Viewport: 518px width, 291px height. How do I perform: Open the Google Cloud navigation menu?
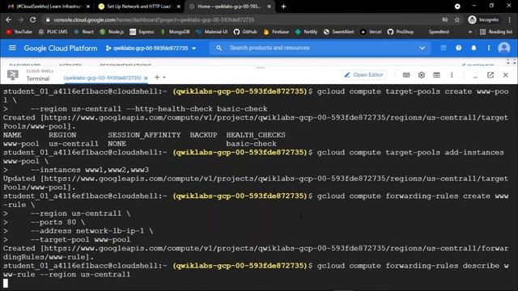pos(12,48)
